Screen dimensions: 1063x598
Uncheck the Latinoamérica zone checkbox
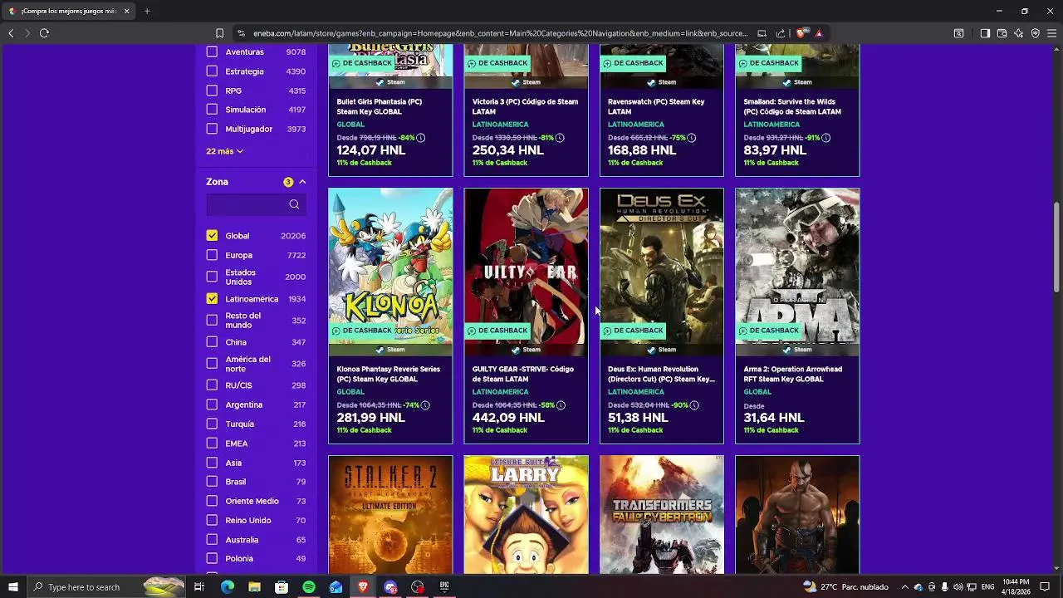[x=212, y=299]
